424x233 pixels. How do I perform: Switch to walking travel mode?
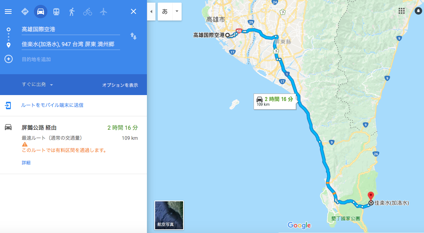coord(72,12)
